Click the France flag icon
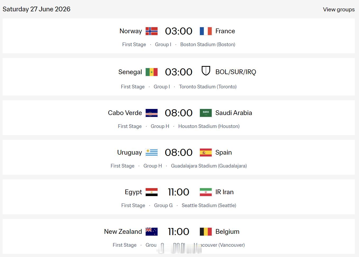This screenshot has height=257, width=359. [x=206, y=31]
